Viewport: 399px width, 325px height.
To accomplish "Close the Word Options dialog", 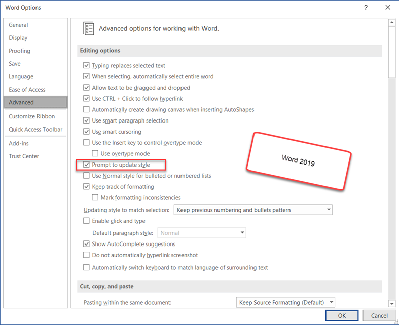I will coord(388,8).
